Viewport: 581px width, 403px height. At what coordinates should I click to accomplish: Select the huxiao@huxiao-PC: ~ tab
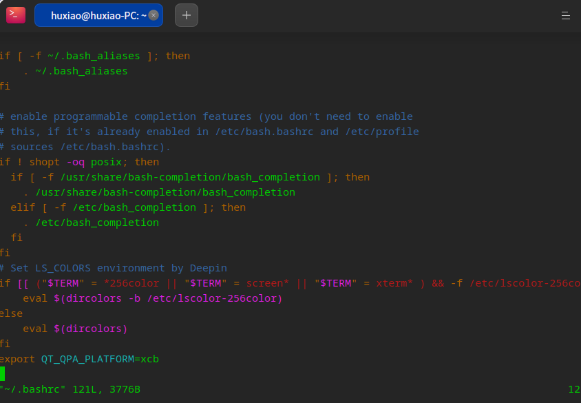click(98, 15)
